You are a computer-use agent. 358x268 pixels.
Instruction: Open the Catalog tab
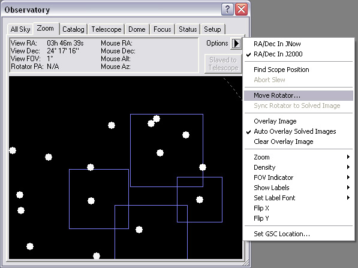pyautogui.click(x=73, y=29)
